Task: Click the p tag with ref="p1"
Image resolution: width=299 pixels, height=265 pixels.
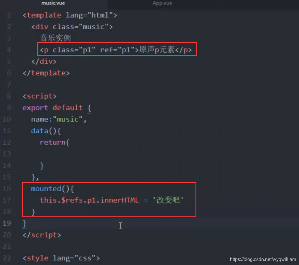Action: 116,50
